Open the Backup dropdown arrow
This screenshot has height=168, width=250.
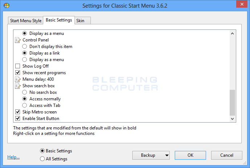pyautogui.click(x=167, y=155)
